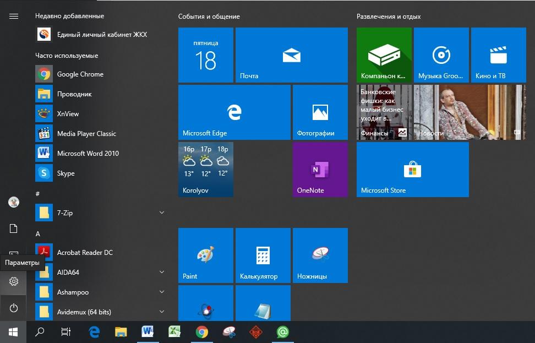Open the Кино и ТВ tile

coord(499,55)
